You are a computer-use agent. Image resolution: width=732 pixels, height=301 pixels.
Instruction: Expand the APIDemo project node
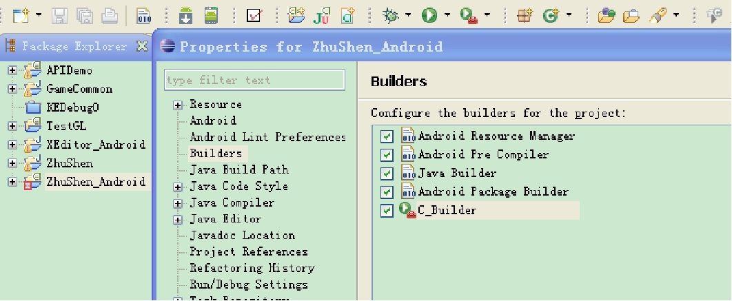click(x=12, y=70)
